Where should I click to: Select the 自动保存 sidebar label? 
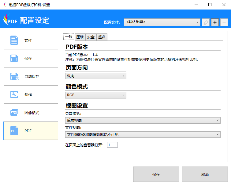(32, 76)
